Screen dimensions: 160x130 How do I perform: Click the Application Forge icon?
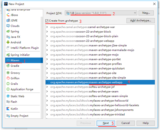click(8, 89)
